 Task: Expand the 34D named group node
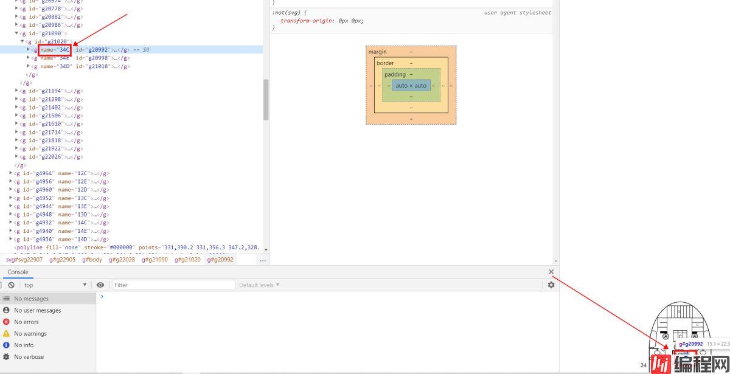click(28, 66)
